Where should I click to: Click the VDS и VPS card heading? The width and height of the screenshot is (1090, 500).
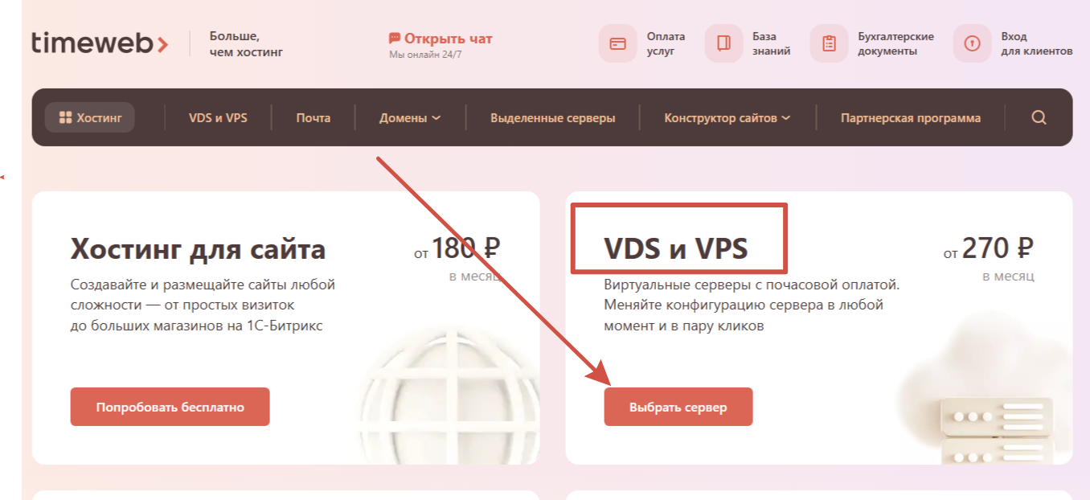(x=676, y=248)
